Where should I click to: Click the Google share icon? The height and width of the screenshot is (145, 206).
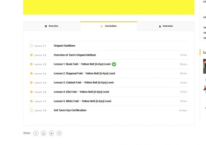43,133
